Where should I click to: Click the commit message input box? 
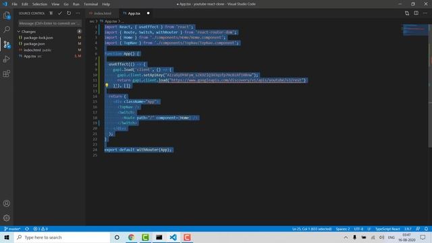[50, 24]
